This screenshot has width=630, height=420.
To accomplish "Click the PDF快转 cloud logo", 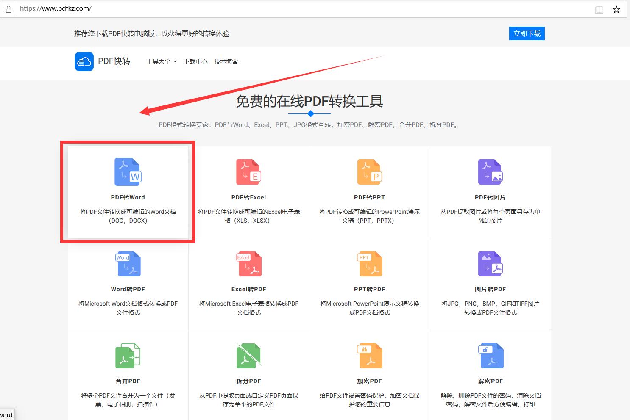I will pos(84,61).
